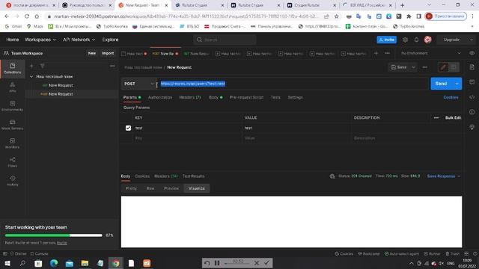Click the team onboarding progress bar
The height and width of the screenshot is (269, 479).
53,235
